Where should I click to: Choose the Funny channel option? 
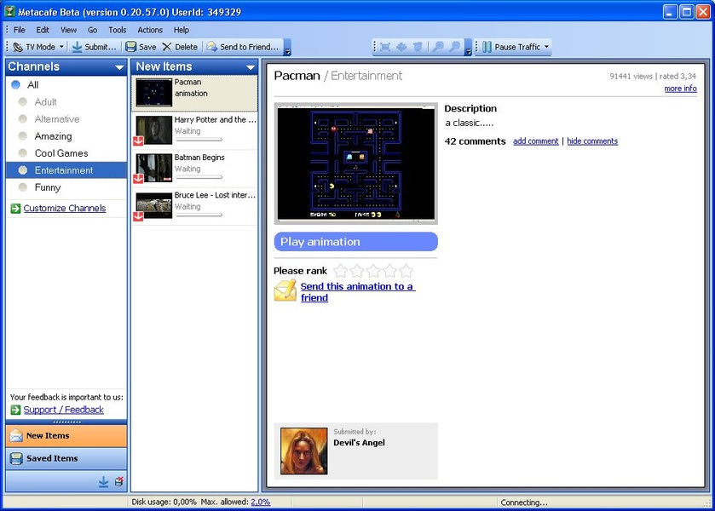pos(48,187)
